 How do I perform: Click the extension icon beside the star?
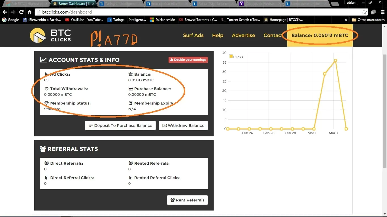click(373, 12)
